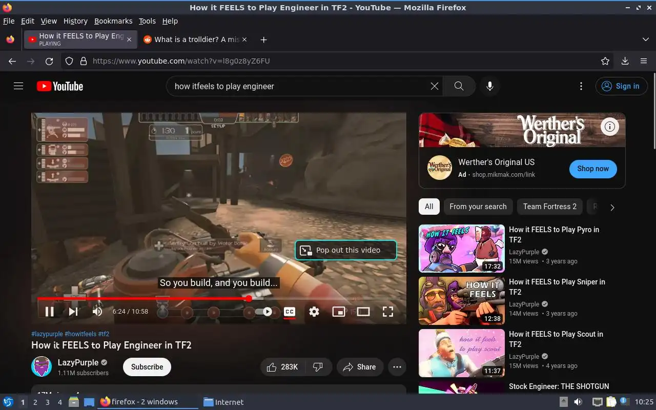Click the #lazypurple hashtag link
This screenshot has width=656, height=410.
(47, 334)
